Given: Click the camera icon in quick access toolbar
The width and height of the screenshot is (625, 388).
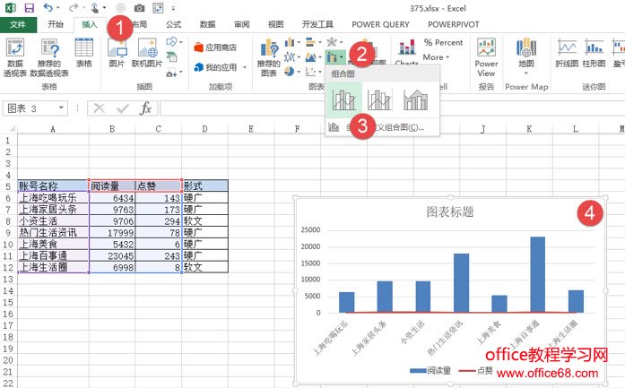Looking at the screenshot, I should [x=139, y=8].
